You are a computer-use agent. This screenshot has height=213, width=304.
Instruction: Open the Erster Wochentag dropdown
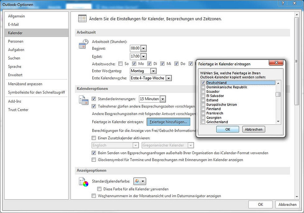coord(153,71)
